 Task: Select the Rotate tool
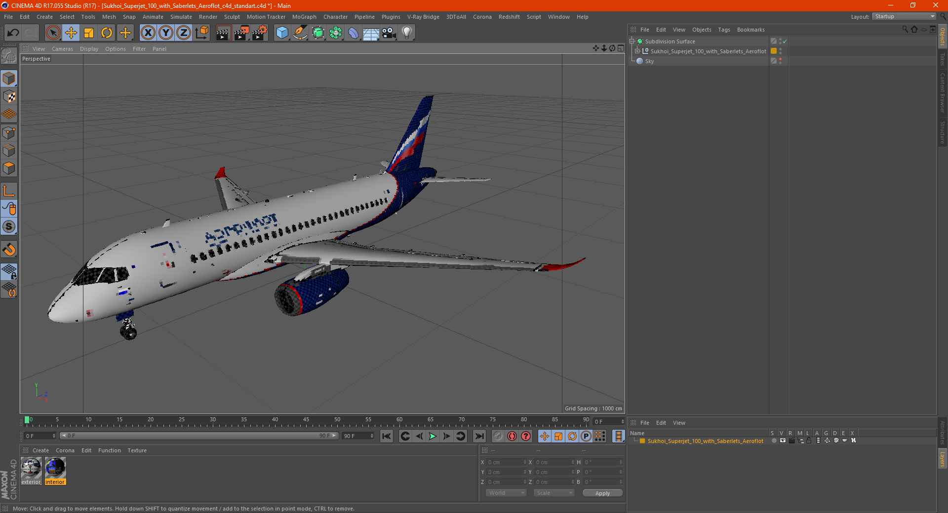click(107, 33)
